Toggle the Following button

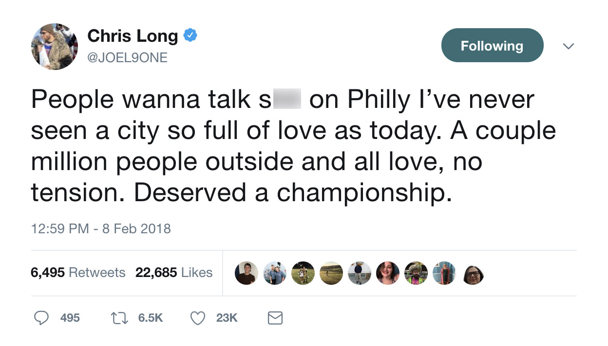pos(492,45)
